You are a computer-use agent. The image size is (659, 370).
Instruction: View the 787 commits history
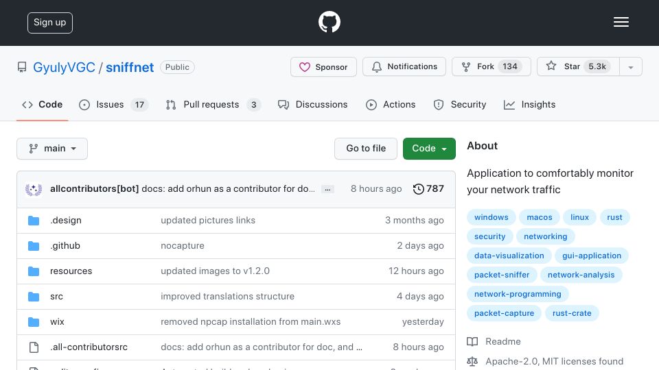click(428, 189)
